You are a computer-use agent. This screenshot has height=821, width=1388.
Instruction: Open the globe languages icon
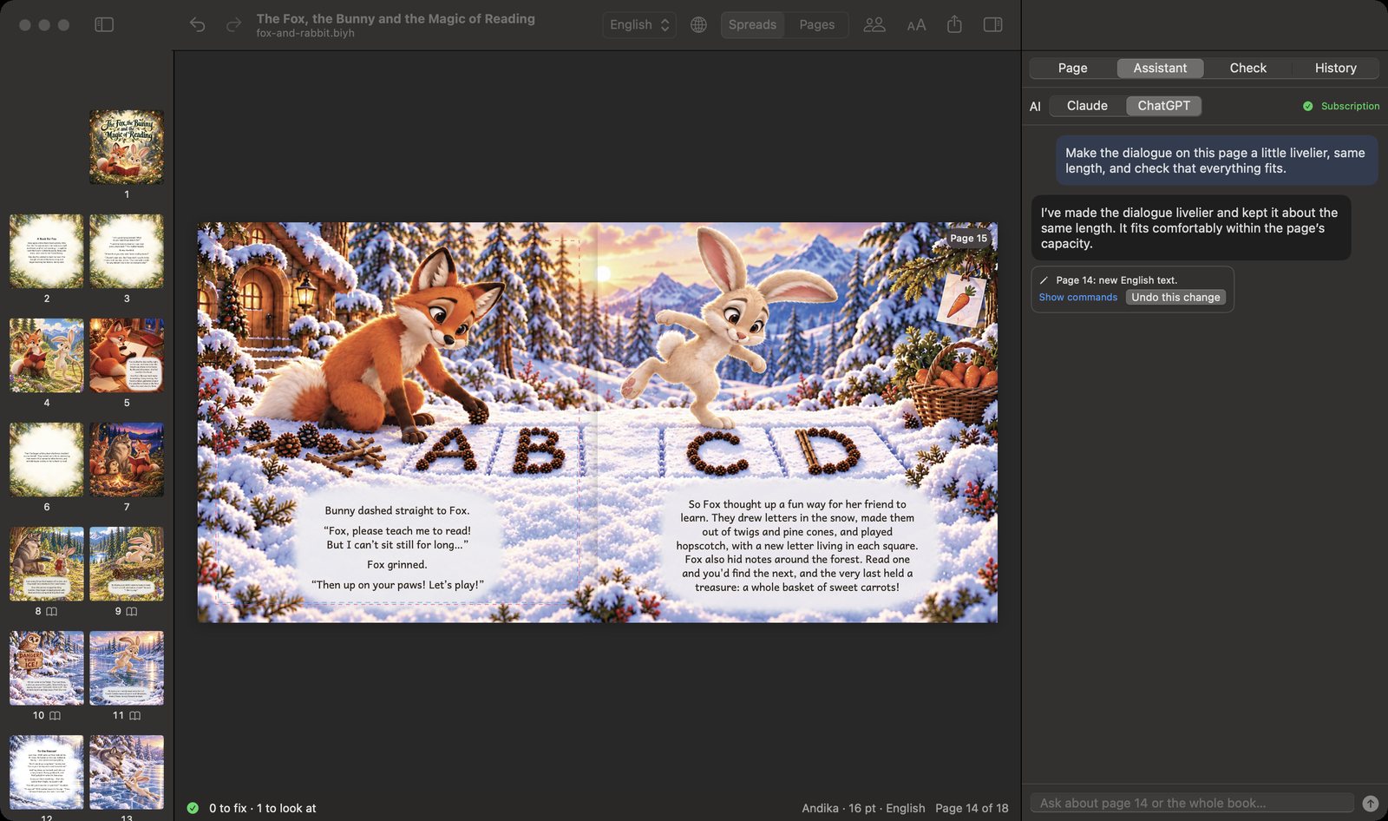(698, 24)
